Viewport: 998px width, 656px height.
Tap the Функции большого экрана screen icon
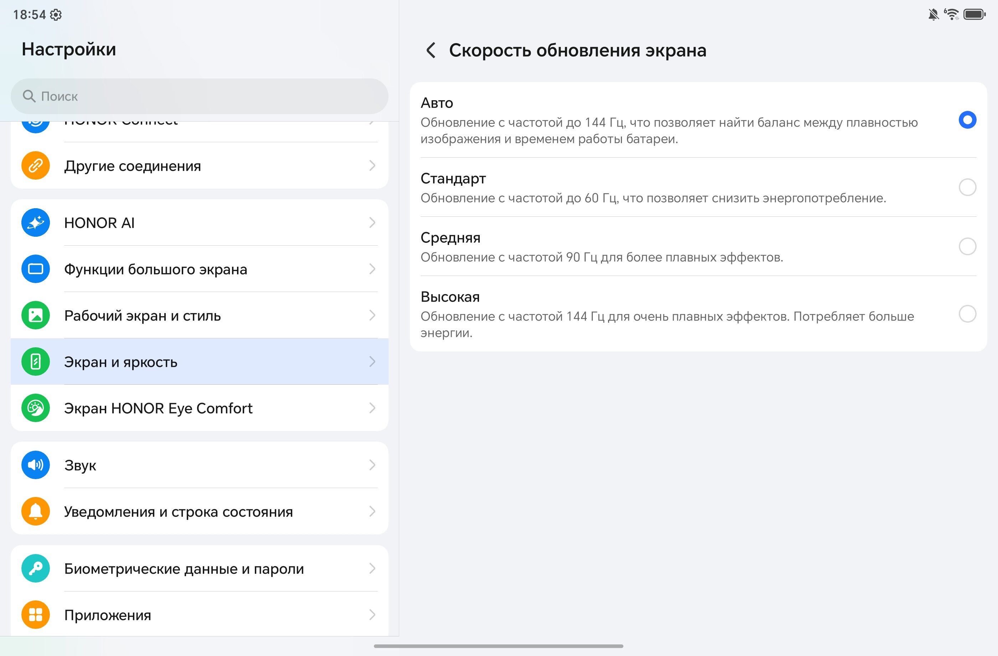click(x=36, y=269)
